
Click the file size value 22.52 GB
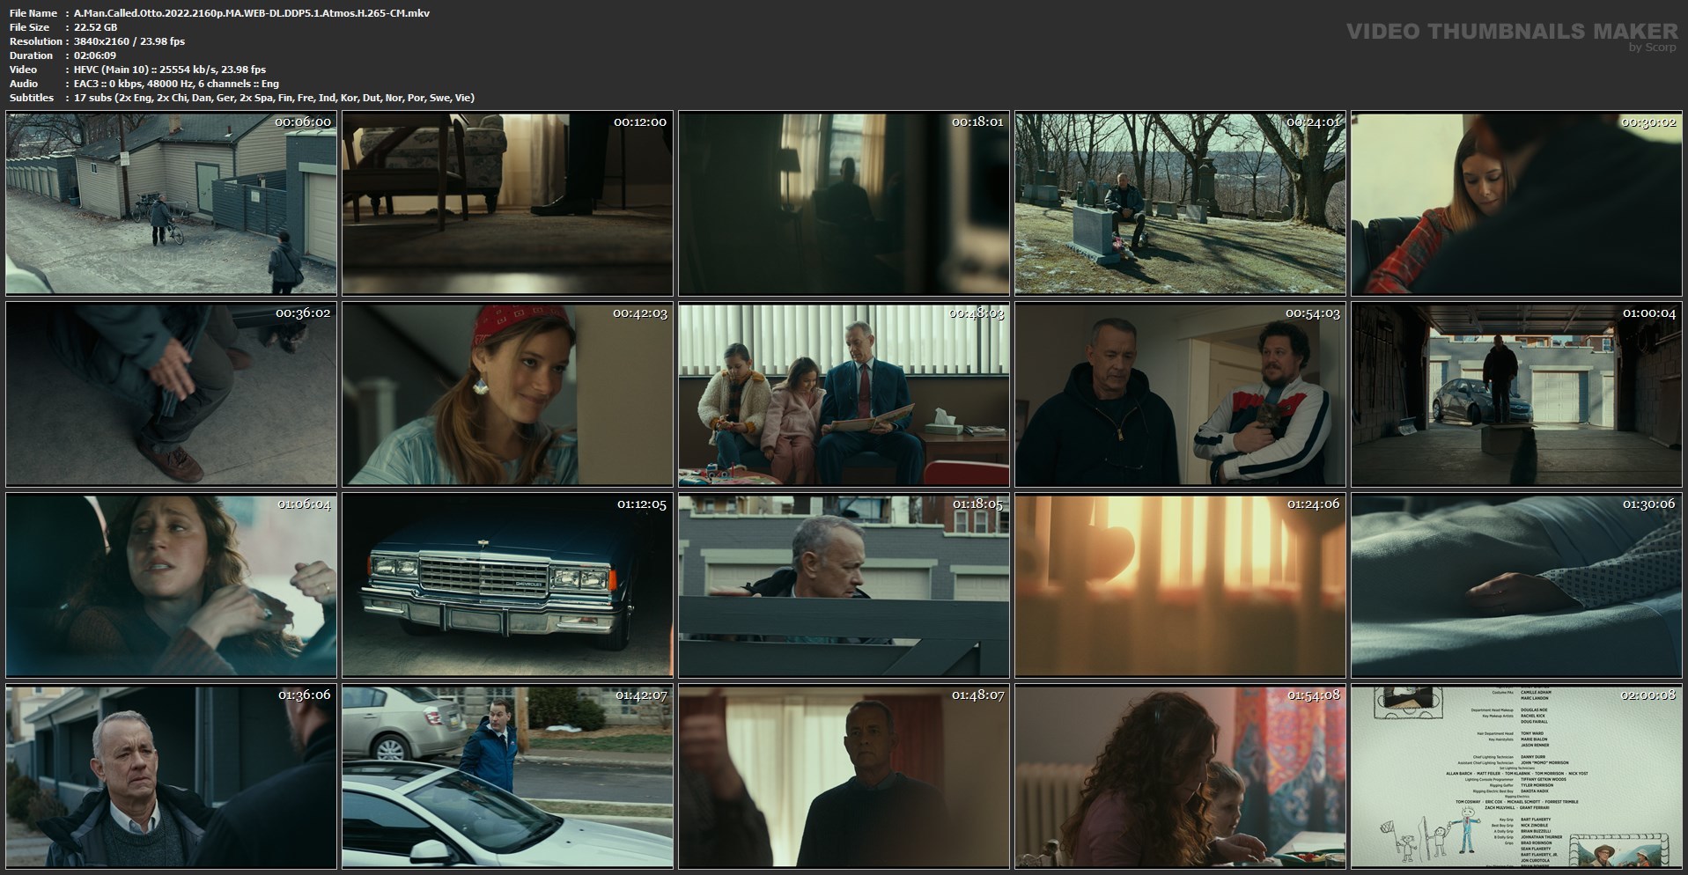96,27
